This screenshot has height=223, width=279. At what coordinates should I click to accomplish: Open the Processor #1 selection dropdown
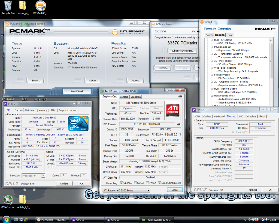pos(33,176)
